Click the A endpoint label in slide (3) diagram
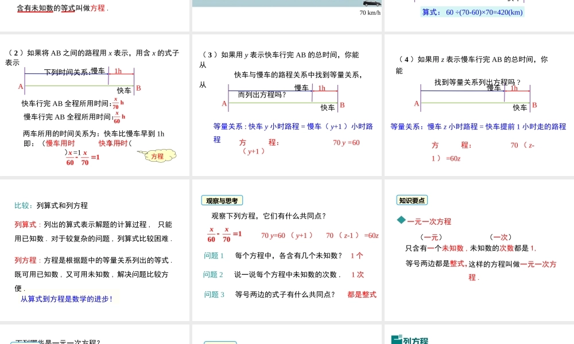The image size is (574, 344). coord(224,103)
